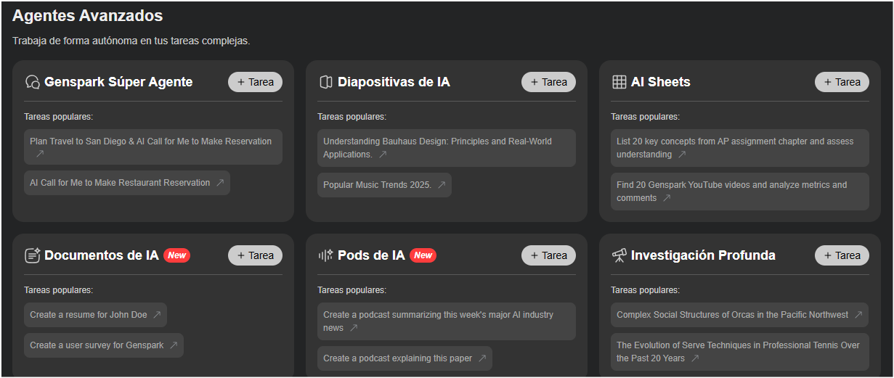Open AI Call for Me Restaurant Reservation task
The height and width of the screenshot is (378, 894).
tap(127, 183)
